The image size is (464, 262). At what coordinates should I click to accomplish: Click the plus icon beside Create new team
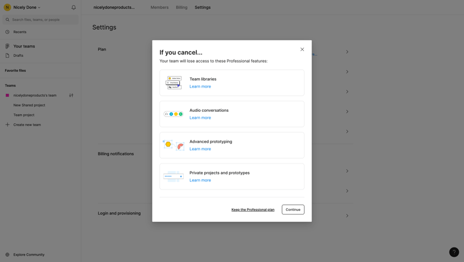8,125
